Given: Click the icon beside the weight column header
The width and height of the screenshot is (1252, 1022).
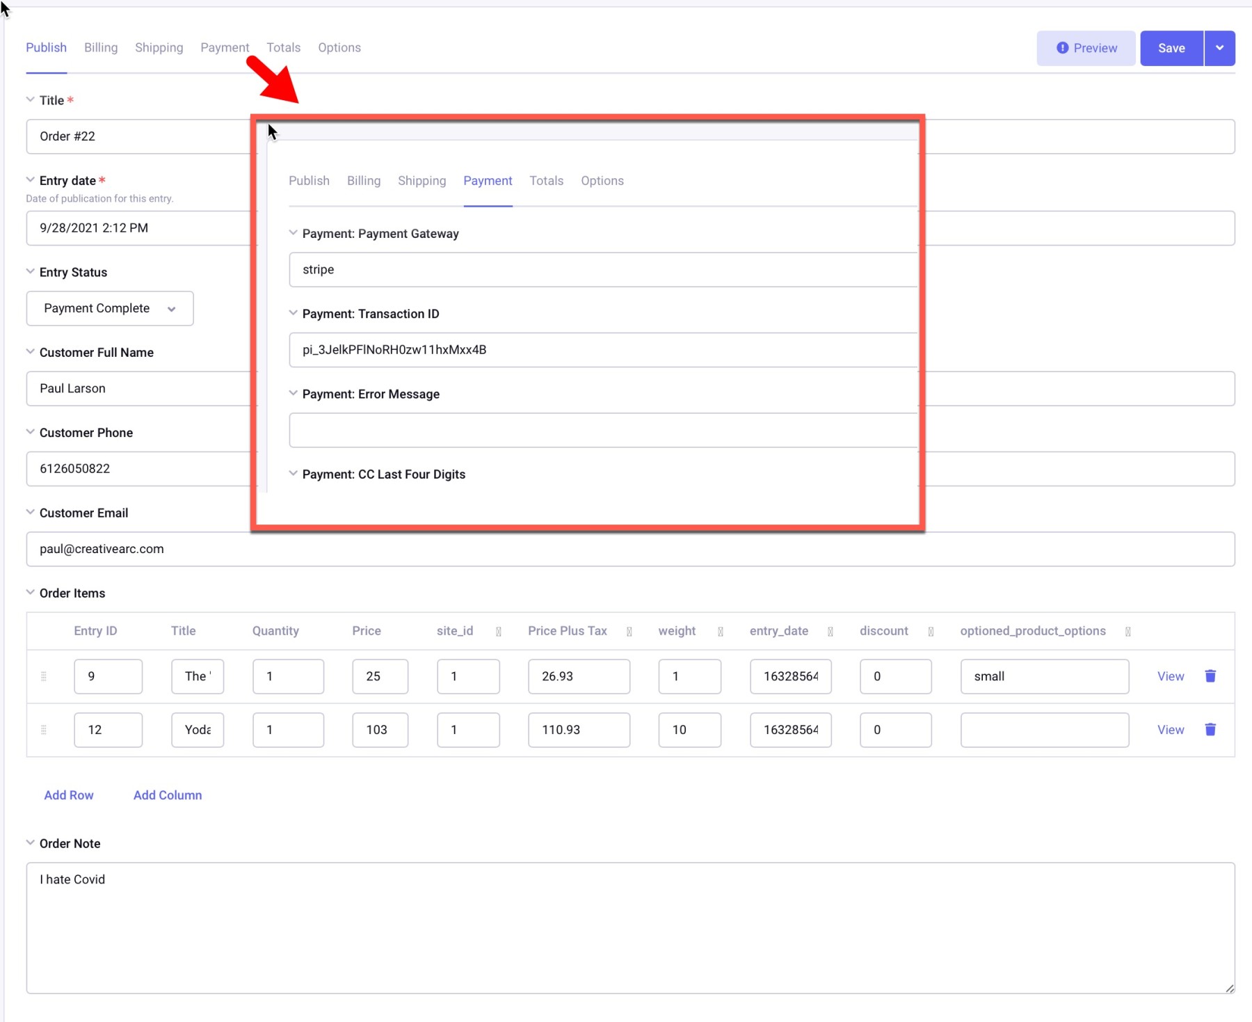Looking at the screenshot, I should [721, 632].
